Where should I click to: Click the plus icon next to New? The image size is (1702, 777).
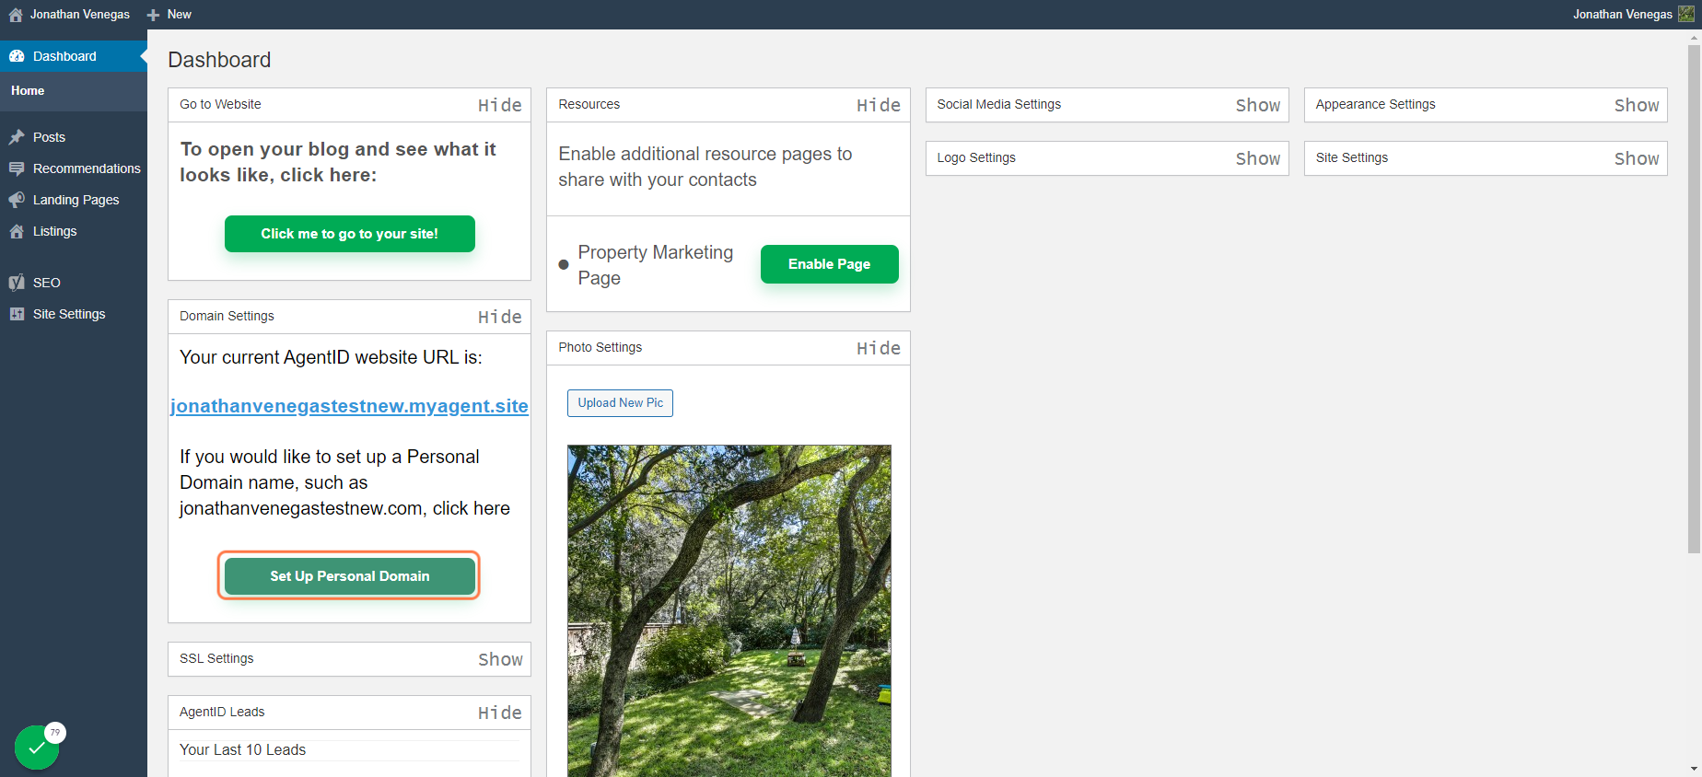pyautogui.click(x=154, y=15)
